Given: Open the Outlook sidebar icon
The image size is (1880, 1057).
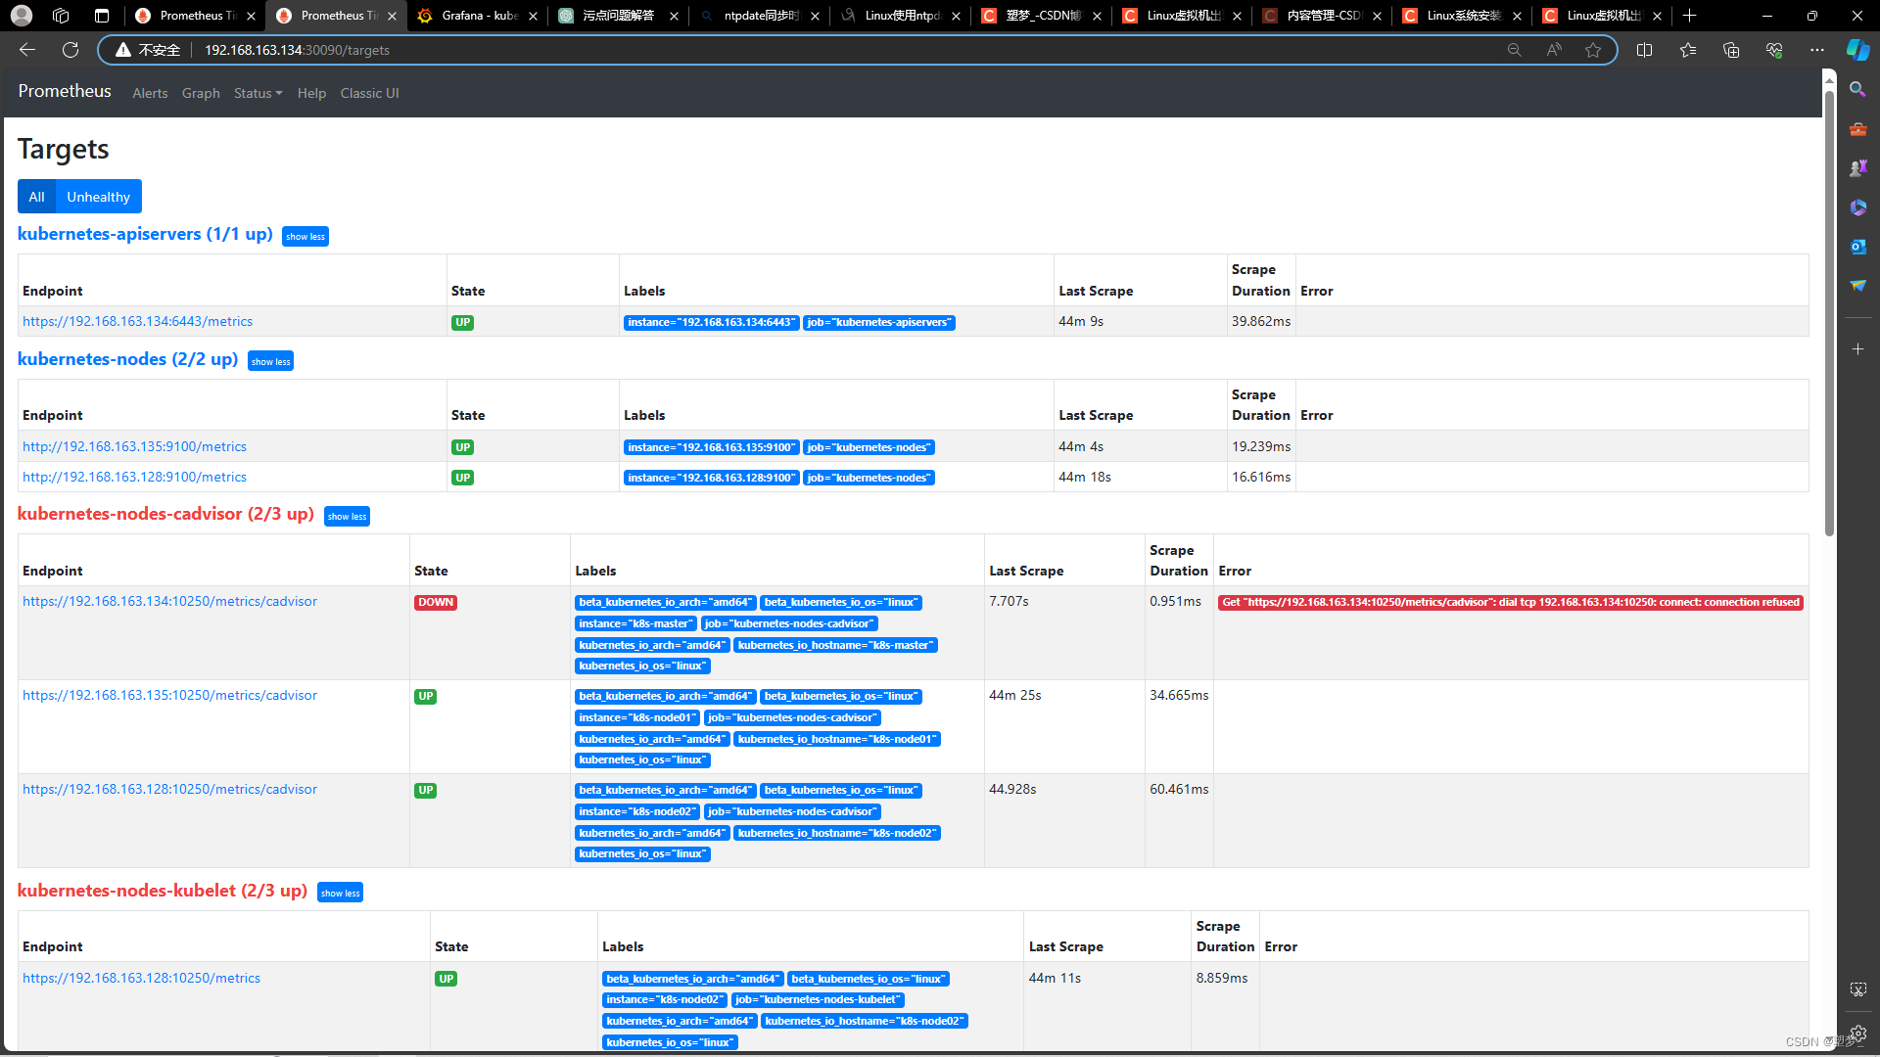Looking at the screenshot, I should pyautogui.click(x=1857, y=246).
